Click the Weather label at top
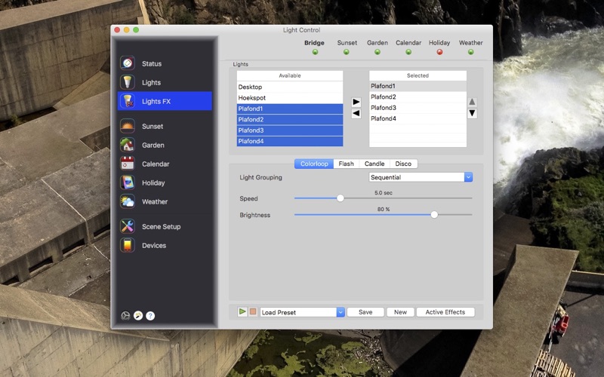Screen dimensions: 604x377 pos(470,43)
